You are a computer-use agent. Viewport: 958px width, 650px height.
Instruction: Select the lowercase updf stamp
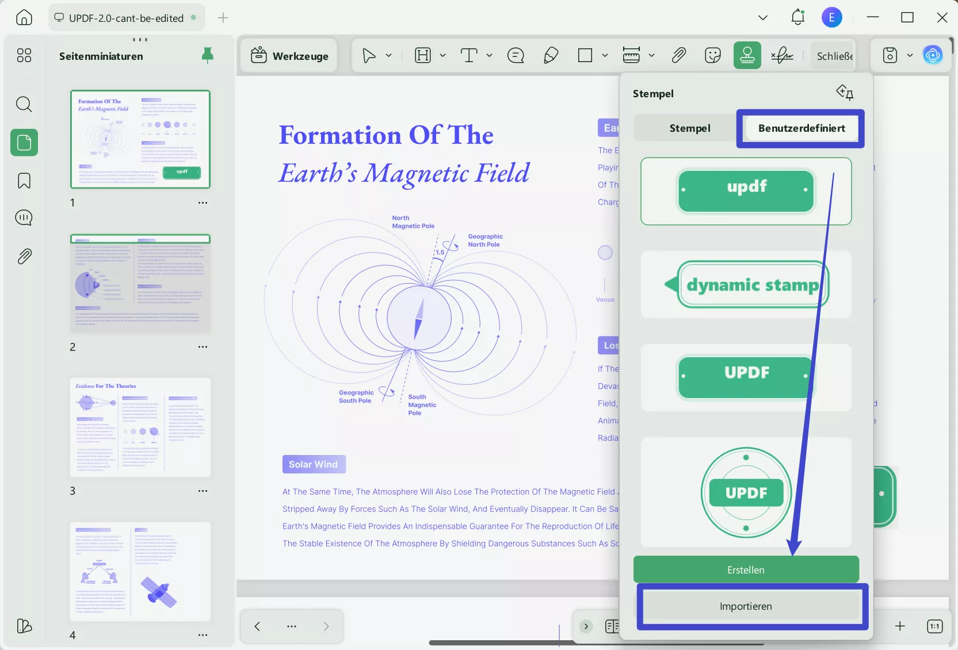click(x=746, y=192)
